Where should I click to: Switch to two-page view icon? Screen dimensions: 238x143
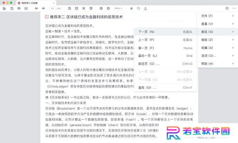[77, 8]
